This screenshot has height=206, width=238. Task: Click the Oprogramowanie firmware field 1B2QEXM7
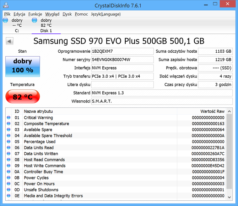click(122, 51)
